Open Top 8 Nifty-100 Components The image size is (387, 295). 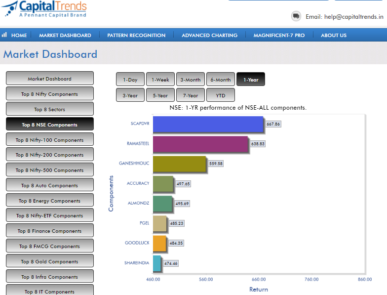[x=49, y=139]
